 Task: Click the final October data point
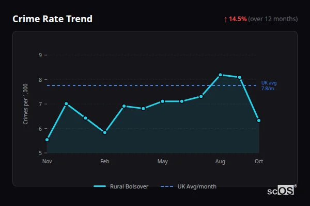(x=258, y=121)
